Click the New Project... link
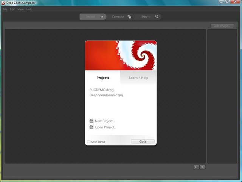 click(102, 121)
